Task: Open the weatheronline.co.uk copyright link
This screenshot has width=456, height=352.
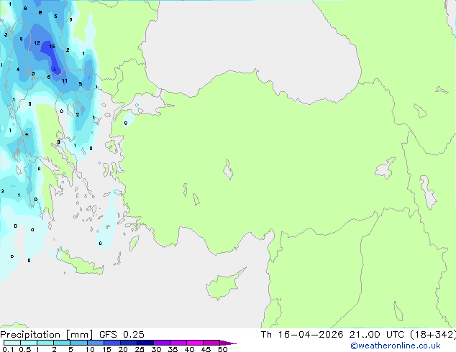Action: [x=396, y=346]
